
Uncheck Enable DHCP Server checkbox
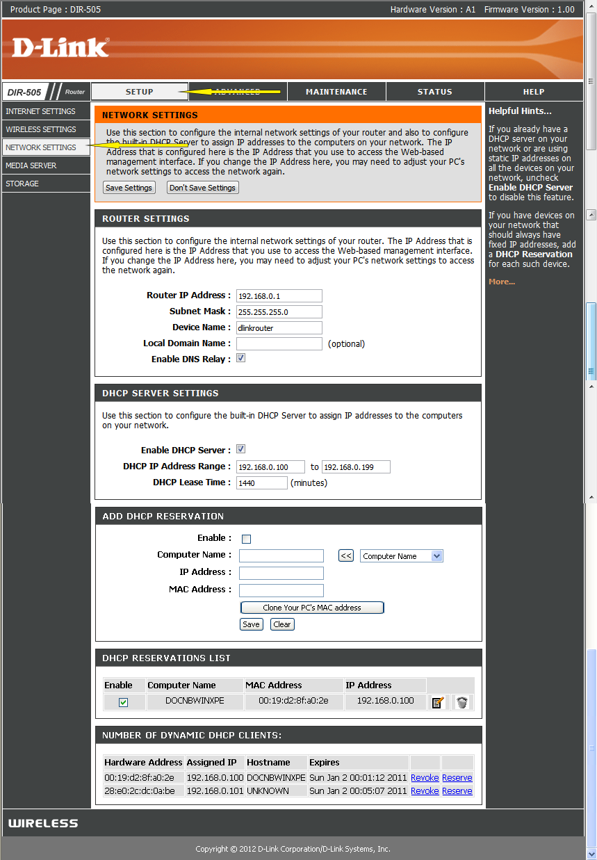tap(240, 449)
